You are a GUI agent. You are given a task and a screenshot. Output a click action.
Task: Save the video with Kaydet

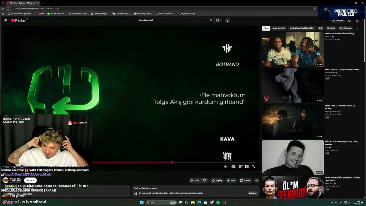(x=245, y=181)
